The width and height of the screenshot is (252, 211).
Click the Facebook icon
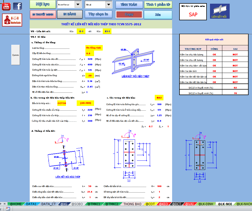tap(17, 6)
